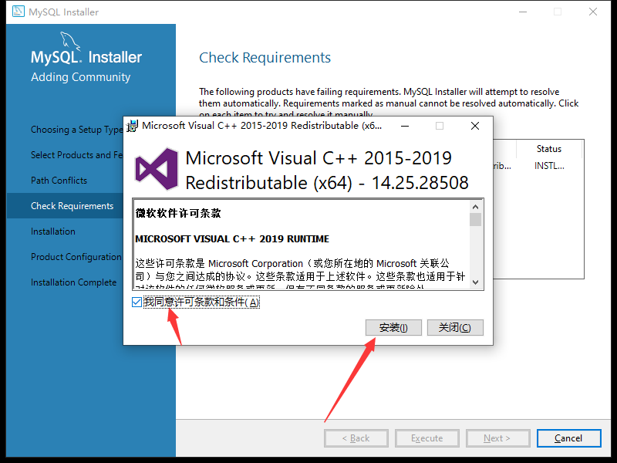The image size is (617, 463).
Task: Click the Redistributable dialog title bar icon
Action: pos(132,126)
